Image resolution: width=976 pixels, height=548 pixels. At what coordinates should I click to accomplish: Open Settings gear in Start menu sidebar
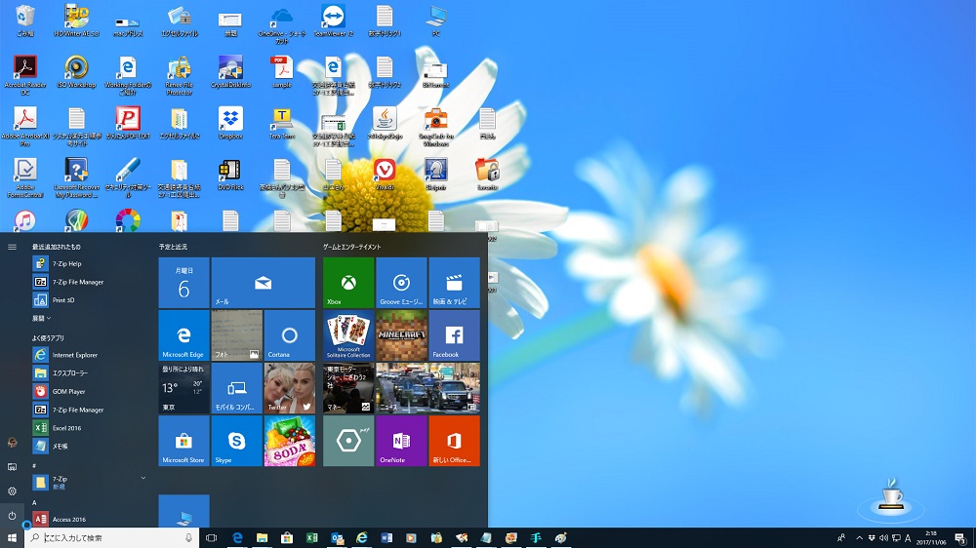pyautogui.click(x=12, y=490)
